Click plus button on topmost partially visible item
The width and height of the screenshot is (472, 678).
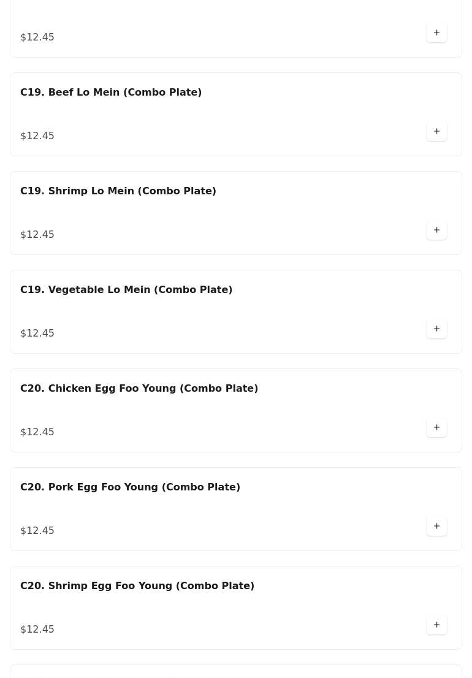click(x=436, y=32)
